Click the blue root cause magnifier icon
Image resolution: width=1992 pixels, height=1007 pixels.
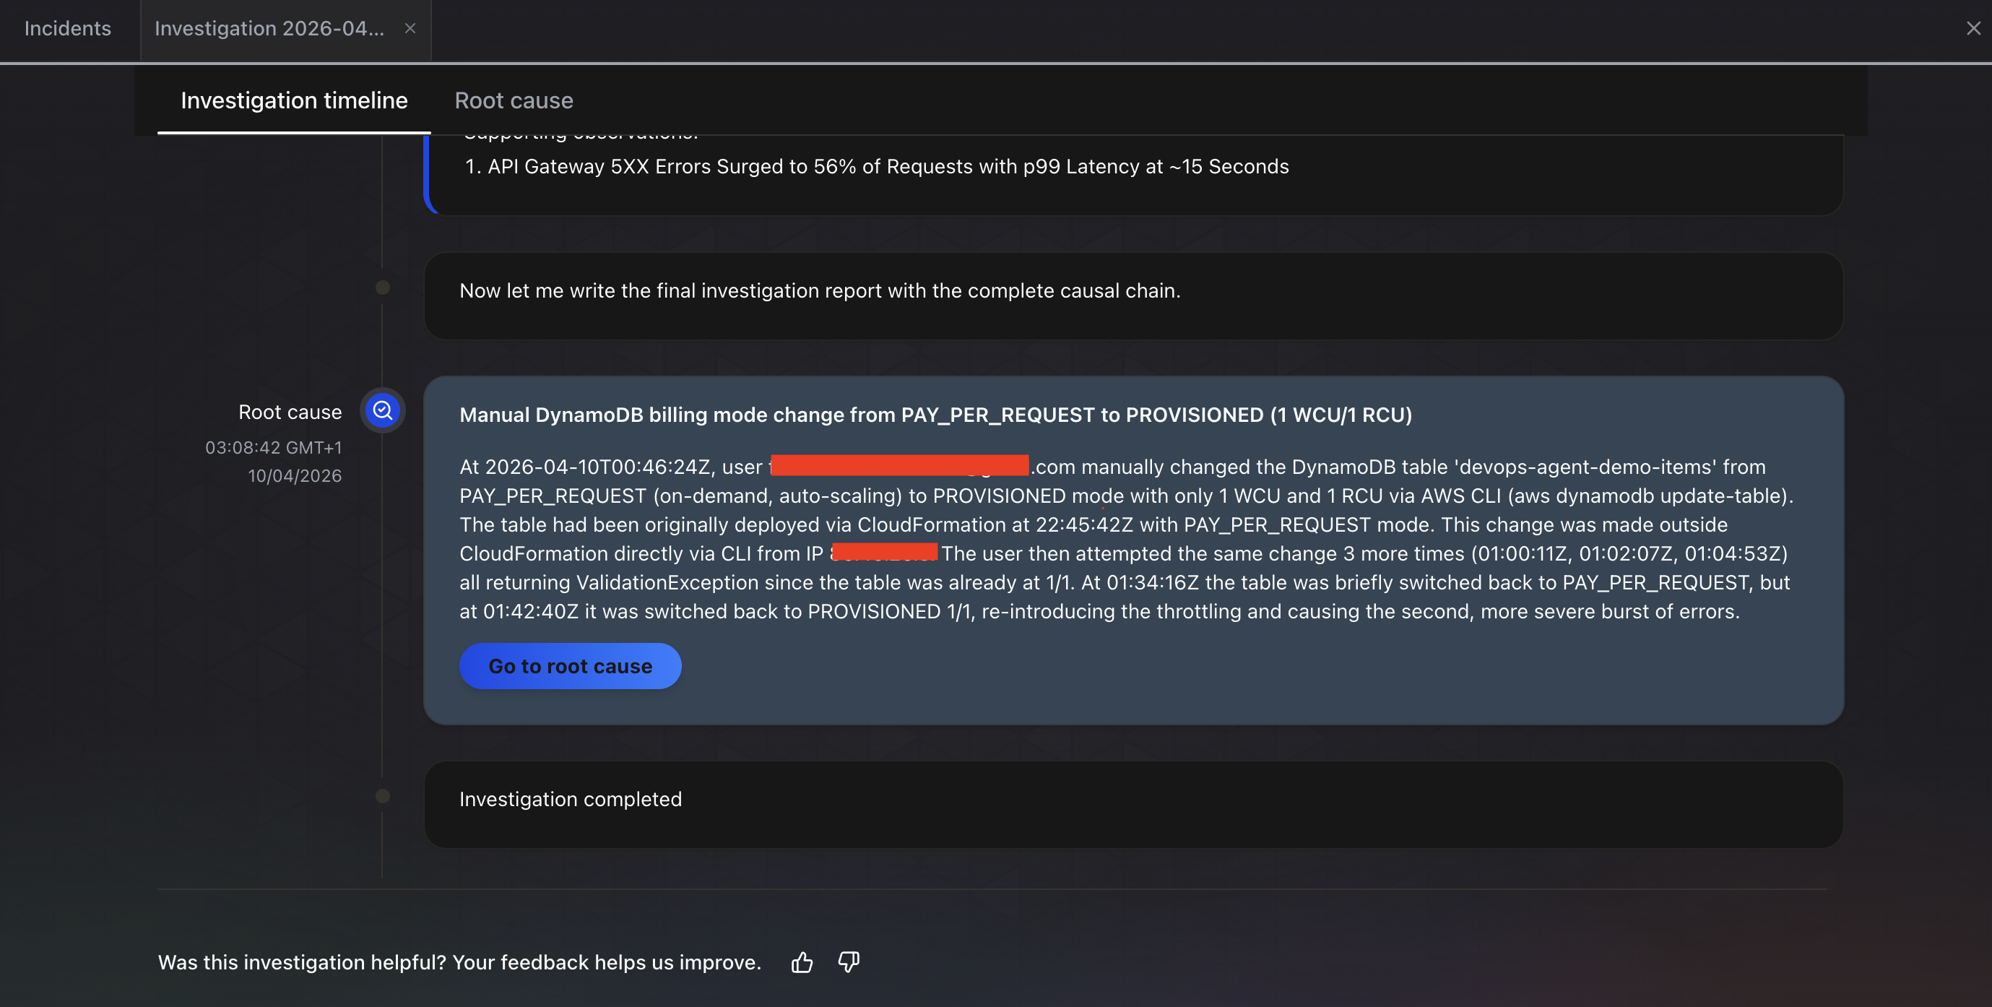(x=382, y=411)
